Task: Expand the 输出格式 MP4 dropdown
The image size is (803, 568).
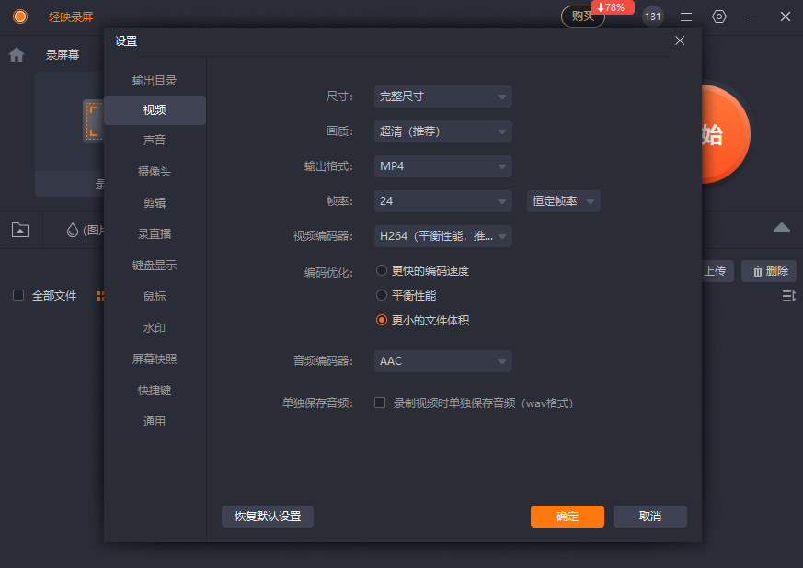Action: pyautogui.click(x=443, y=166)
